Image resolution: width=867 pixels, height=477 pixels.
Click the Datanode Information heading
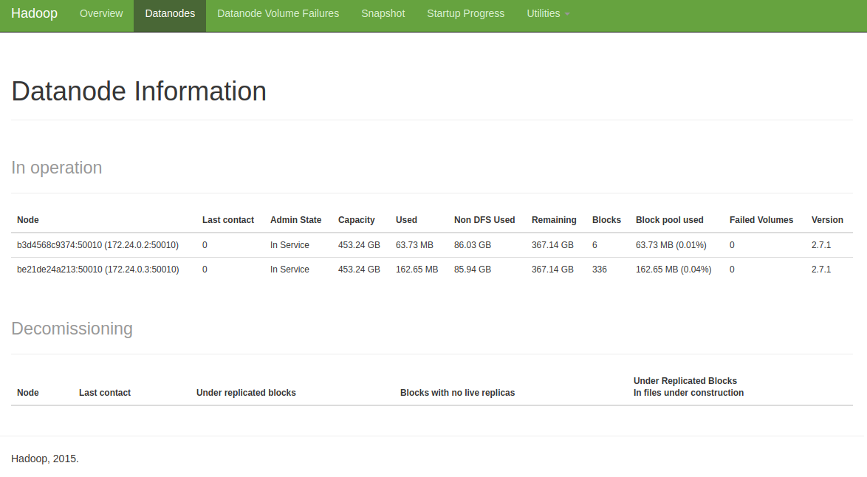click(139, 92)
